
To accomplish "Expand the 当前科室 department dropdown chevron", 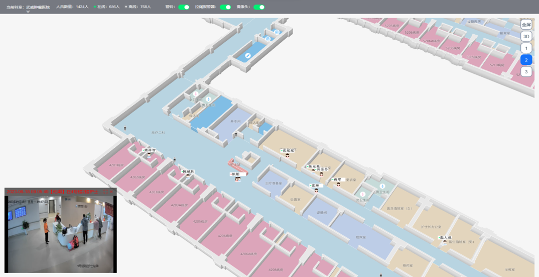I will 28,12.
